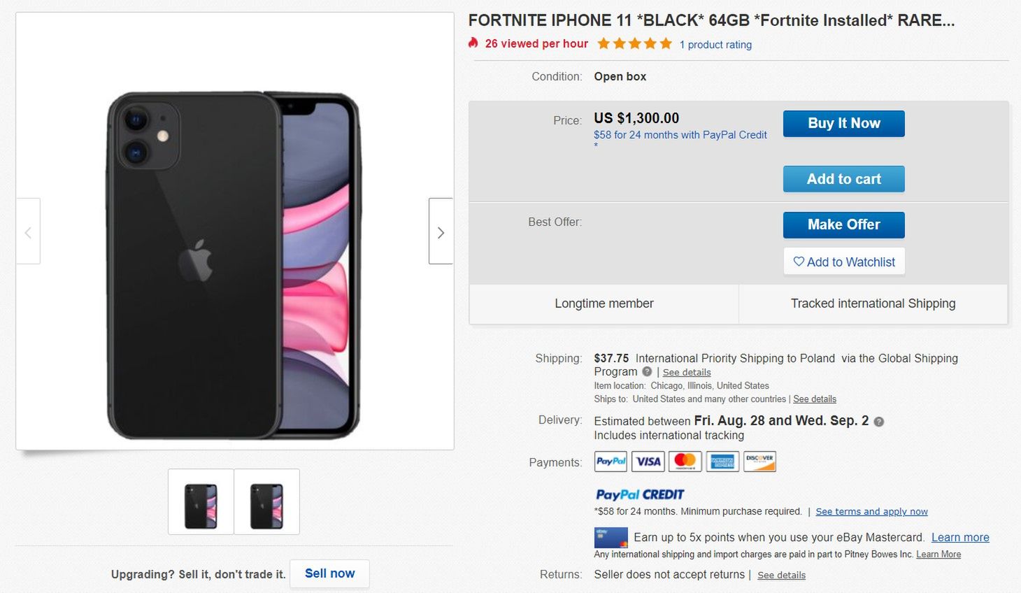Click the American Express card icon
This screenshot has height=593, width=1021.
pyautogui.click(x=722, y=462)
